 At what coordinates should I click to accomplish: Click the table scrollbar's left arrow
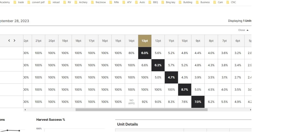tap(25, 110)
